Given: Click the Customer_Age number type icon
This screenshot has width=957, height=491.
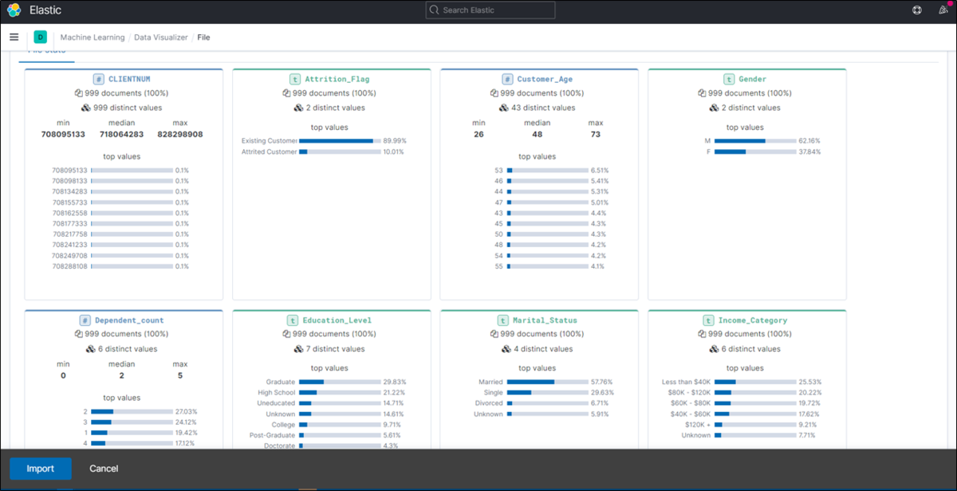Looking at the screenshot, I should 507,79.
